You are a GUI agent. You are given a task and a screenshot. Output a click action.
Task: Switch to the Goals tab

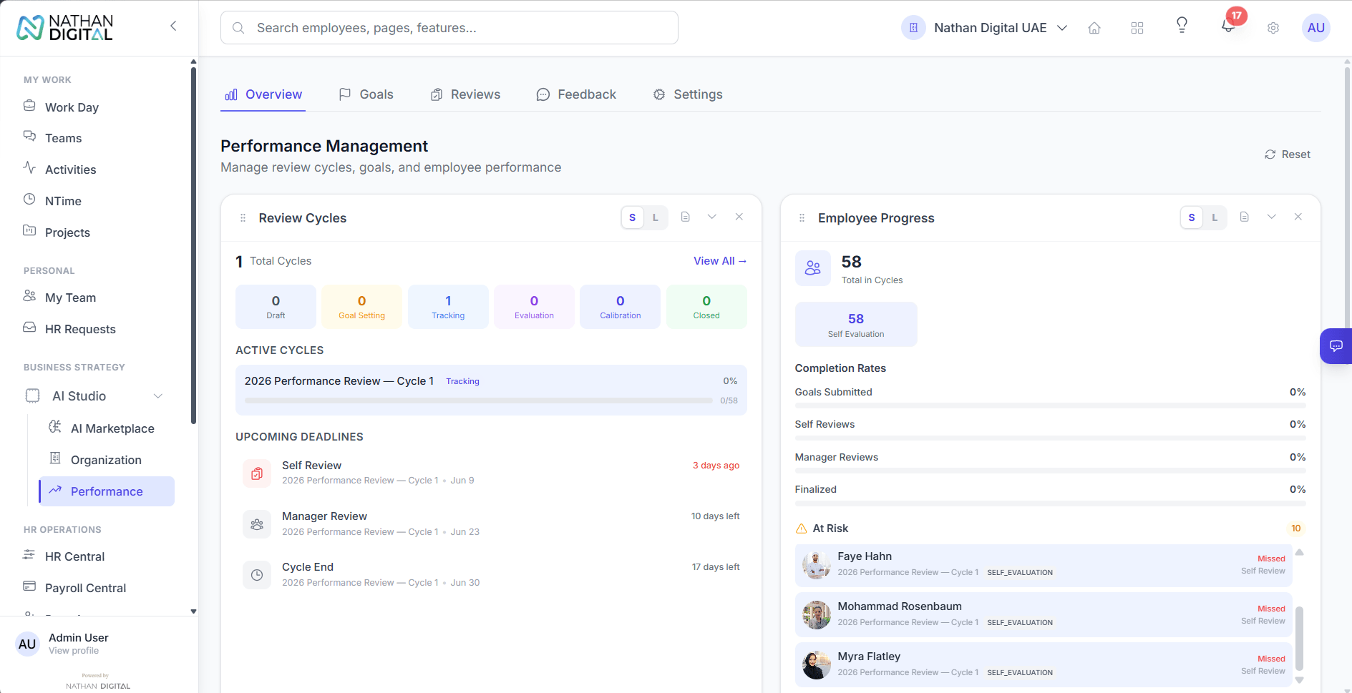[x=366, y=94]
